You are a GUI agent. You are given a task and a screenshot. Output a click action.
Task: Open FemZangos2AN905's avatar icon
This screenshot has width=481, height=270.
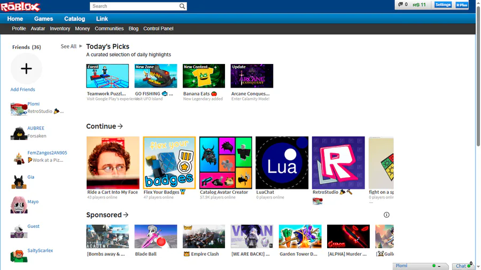pos(19,157)
